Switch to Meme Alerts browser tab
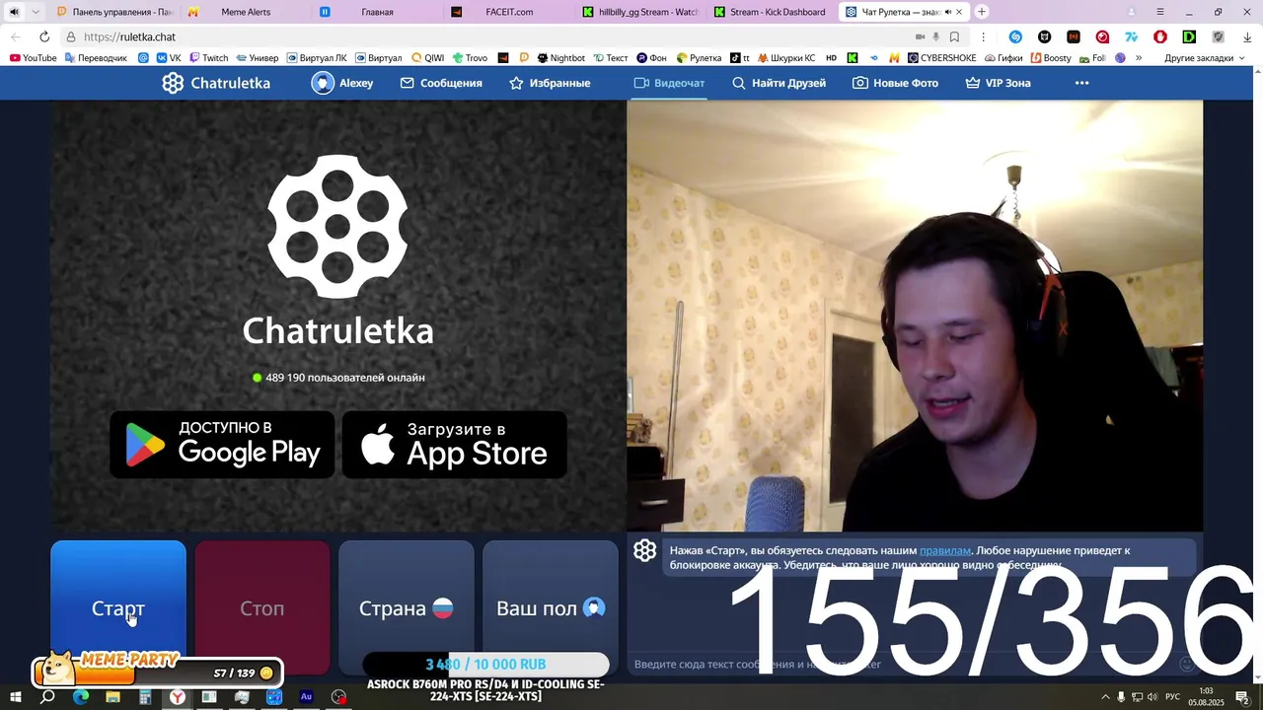The image size is (1263, 710). tap(246, 12)
